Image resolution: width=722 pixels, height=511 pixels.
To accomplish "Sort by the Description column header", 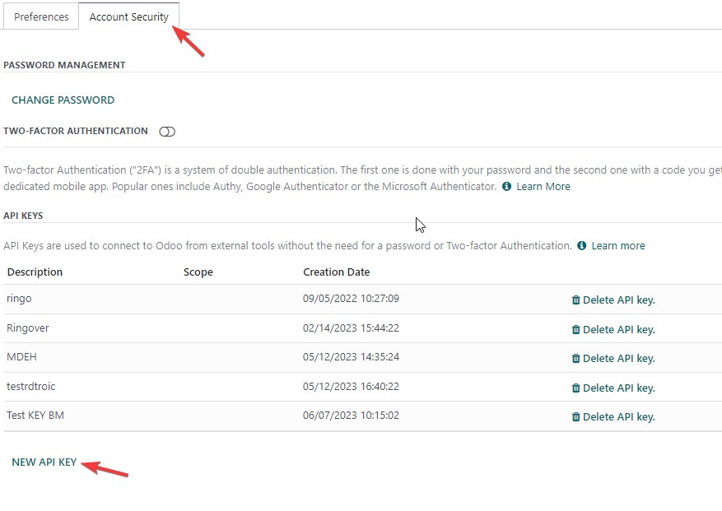I will (x=35, y=272).
